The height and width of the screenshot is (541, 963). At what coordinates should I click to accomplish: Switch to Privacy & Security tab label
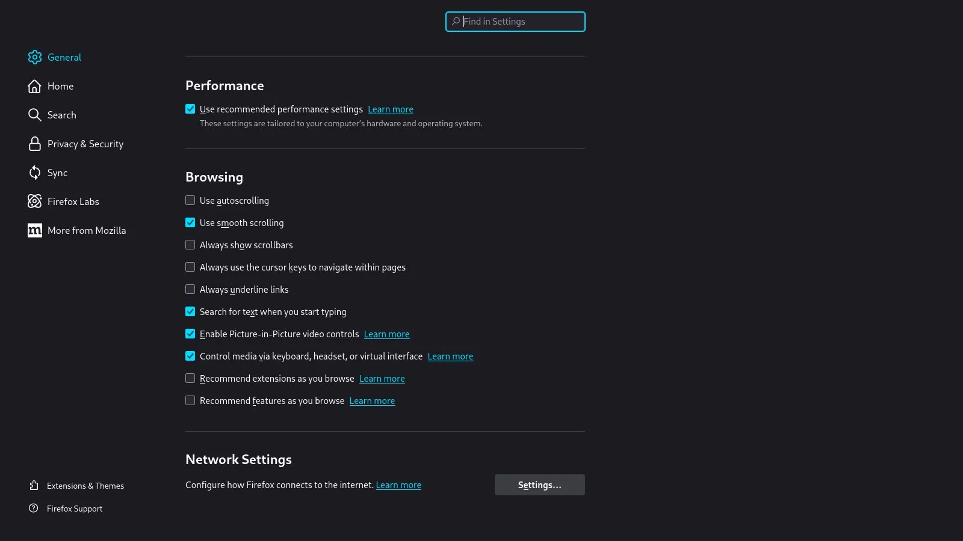(x=85, y=144)
